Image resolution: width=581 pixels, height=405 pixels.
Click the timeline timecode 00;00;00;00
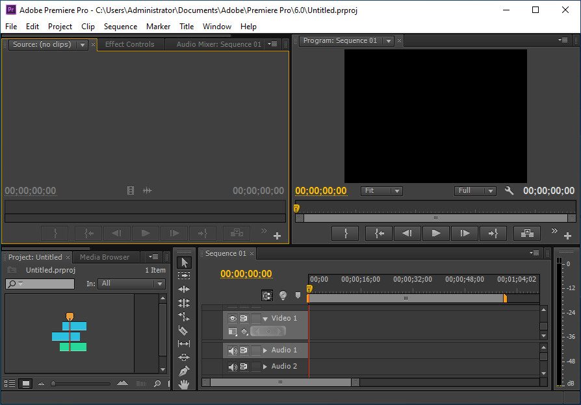pyautogui.click(x=246, y=274)
